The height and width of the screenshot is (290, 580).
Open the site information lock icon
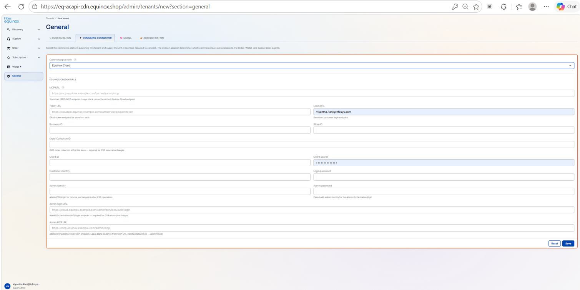35,7
